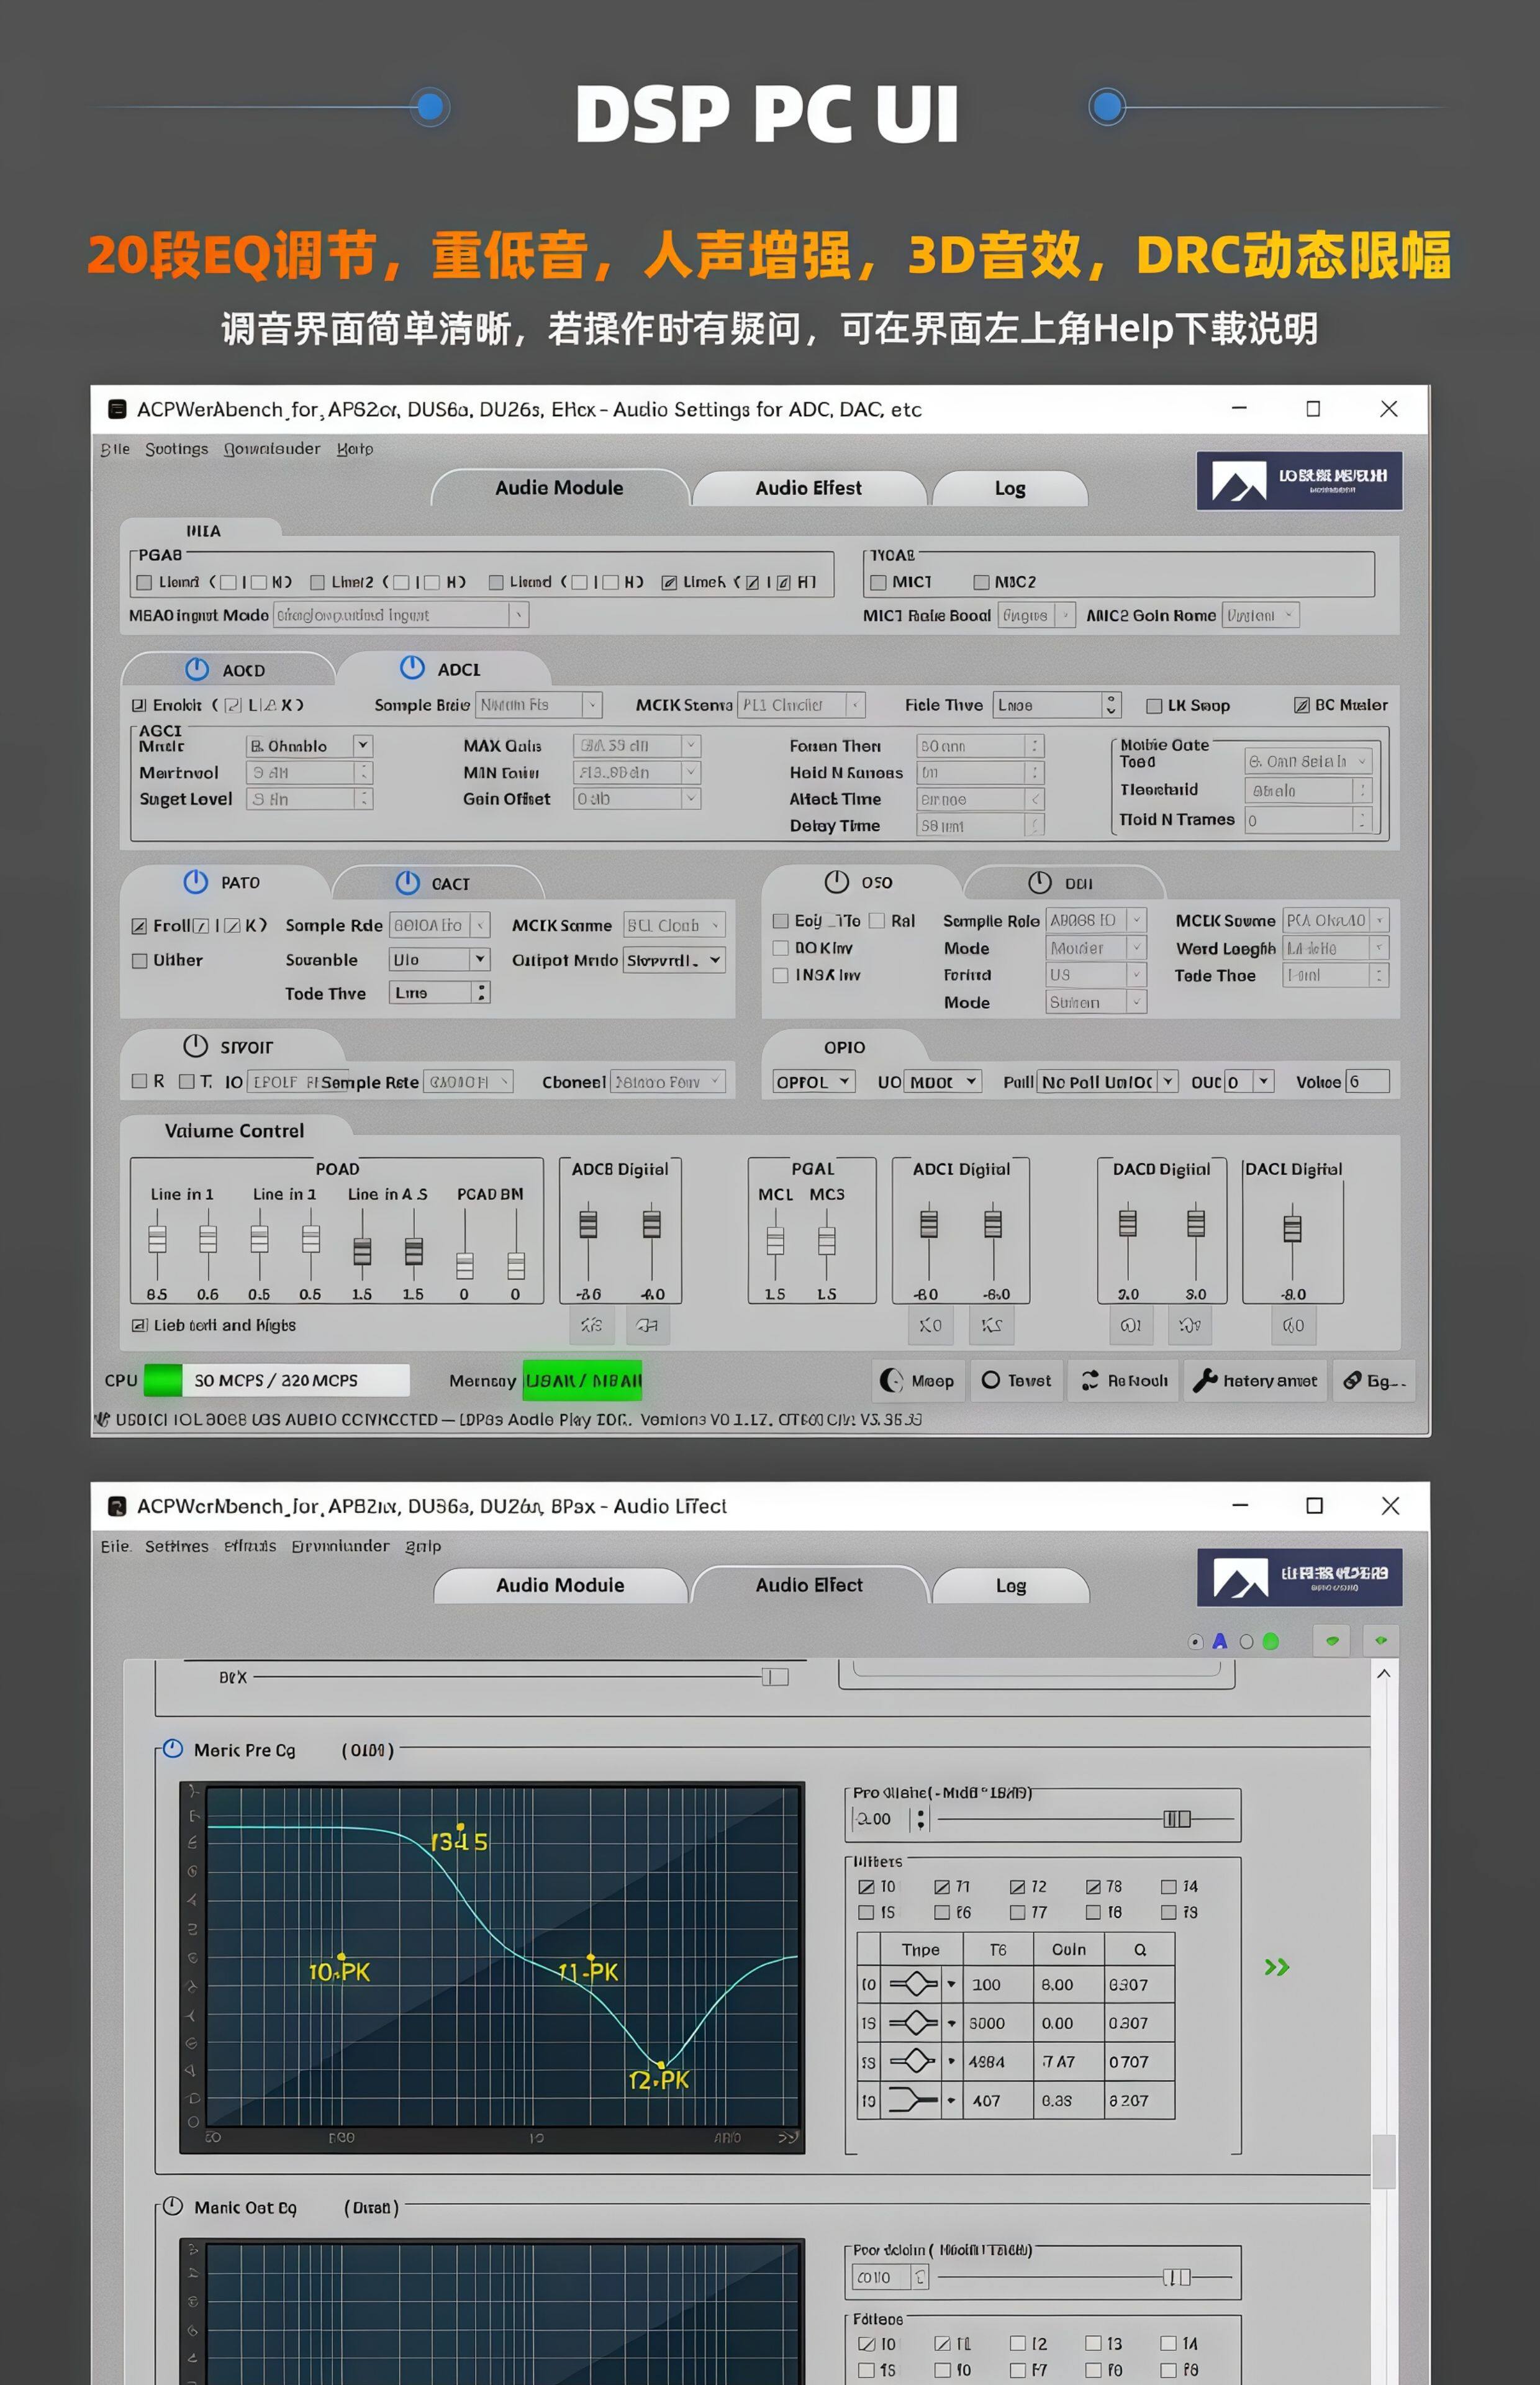Toggle the Meric Pre Cg power icon
1540x2385 pixels.
coord(173,1749)
